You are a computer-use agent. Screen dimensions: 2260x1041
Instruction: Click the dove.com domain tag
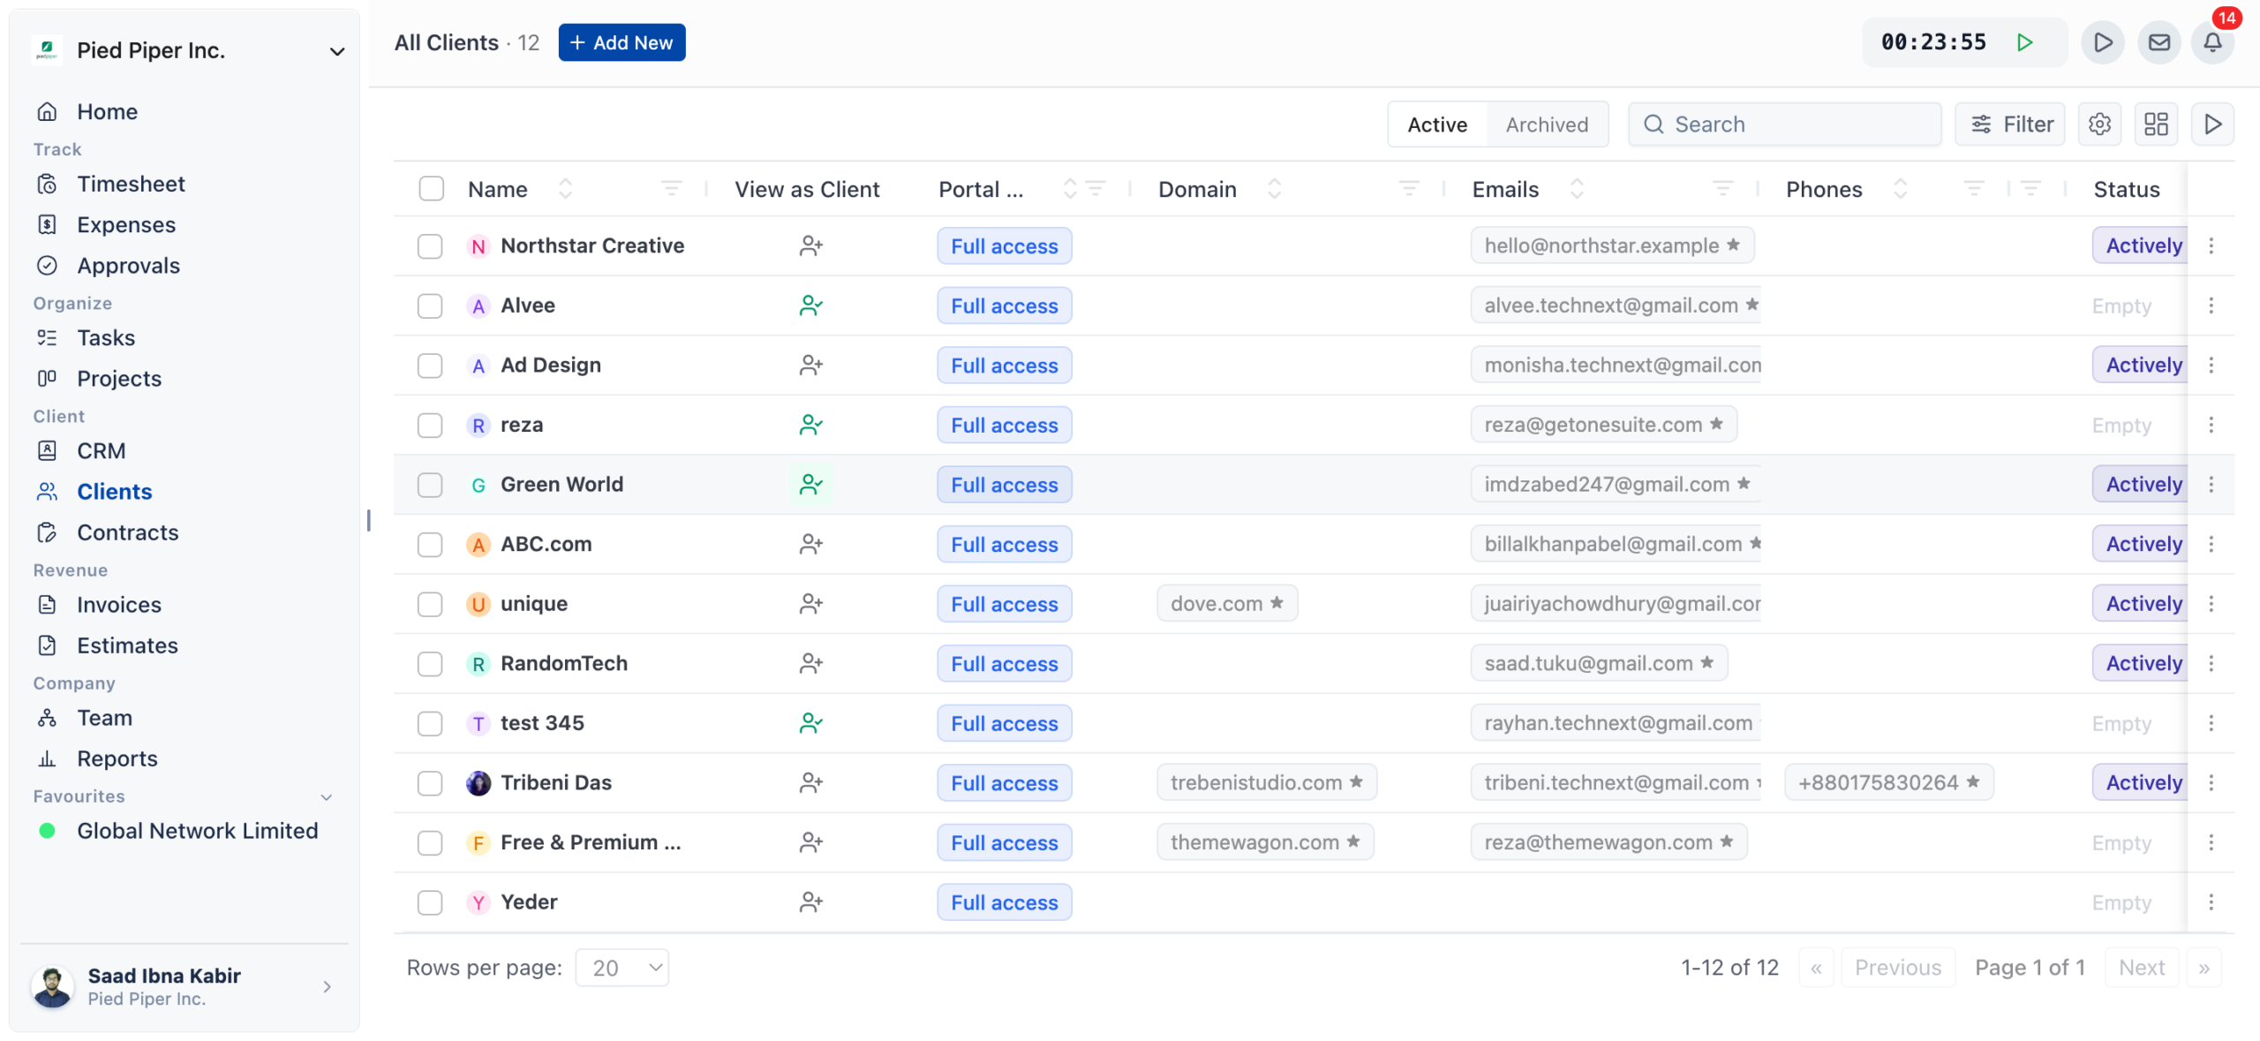click(1226, 603)
